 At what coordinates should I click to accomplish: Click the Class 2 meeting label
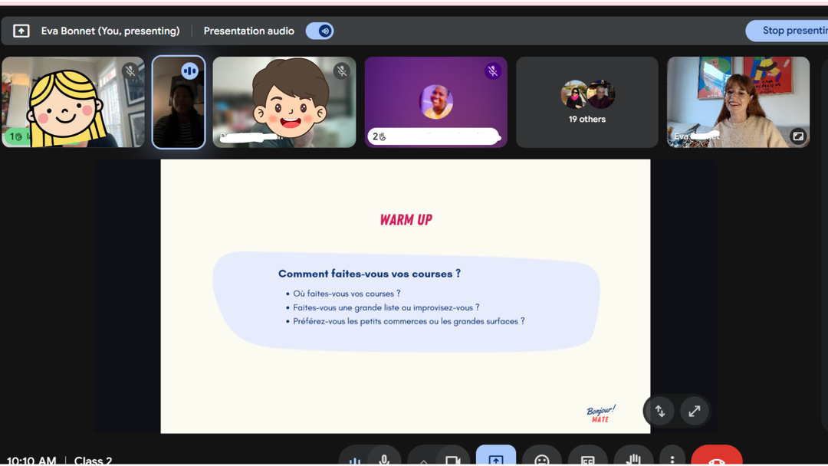coord(92,459)
